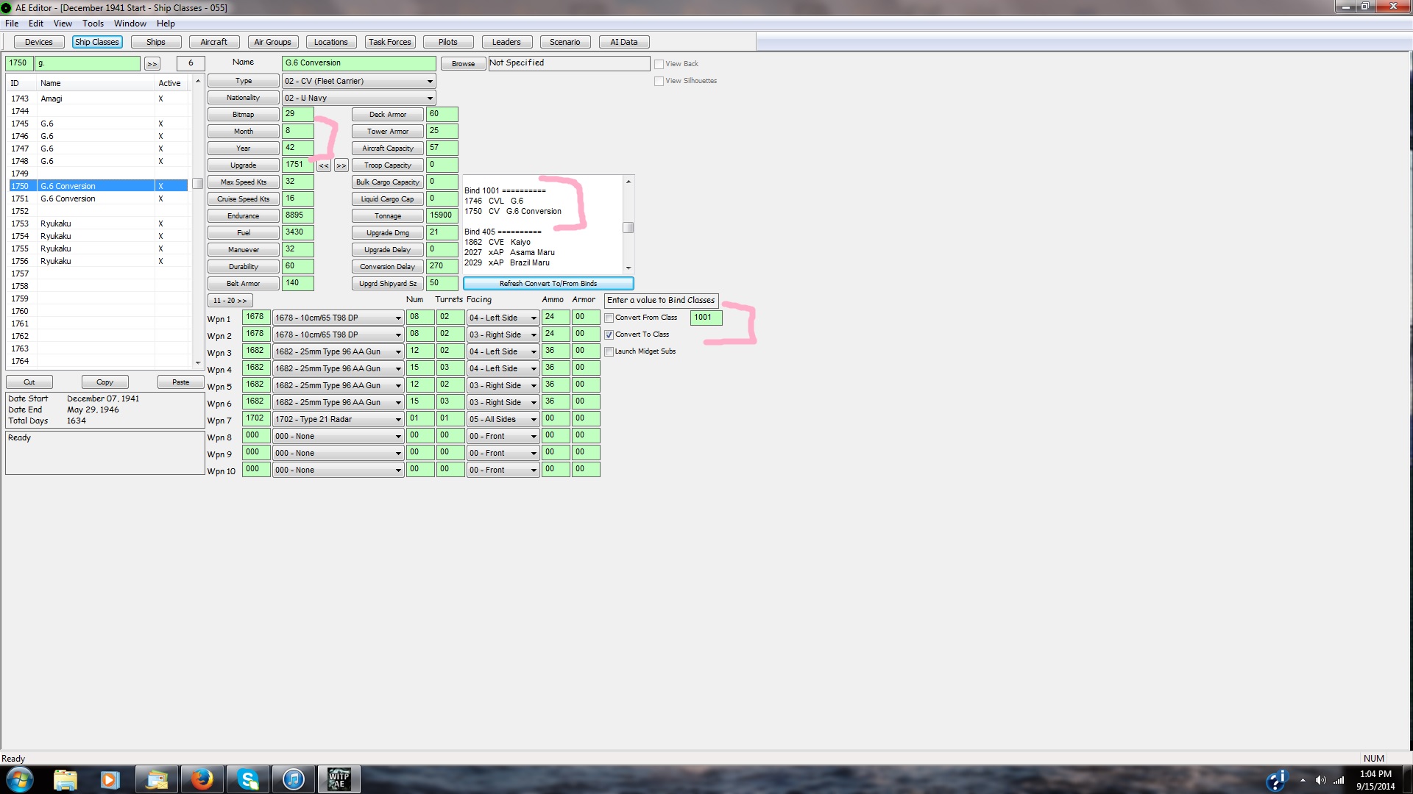Click the WITP AE taskbar icon
Screen dimensions: 1413x794
(x=339, y=779)
